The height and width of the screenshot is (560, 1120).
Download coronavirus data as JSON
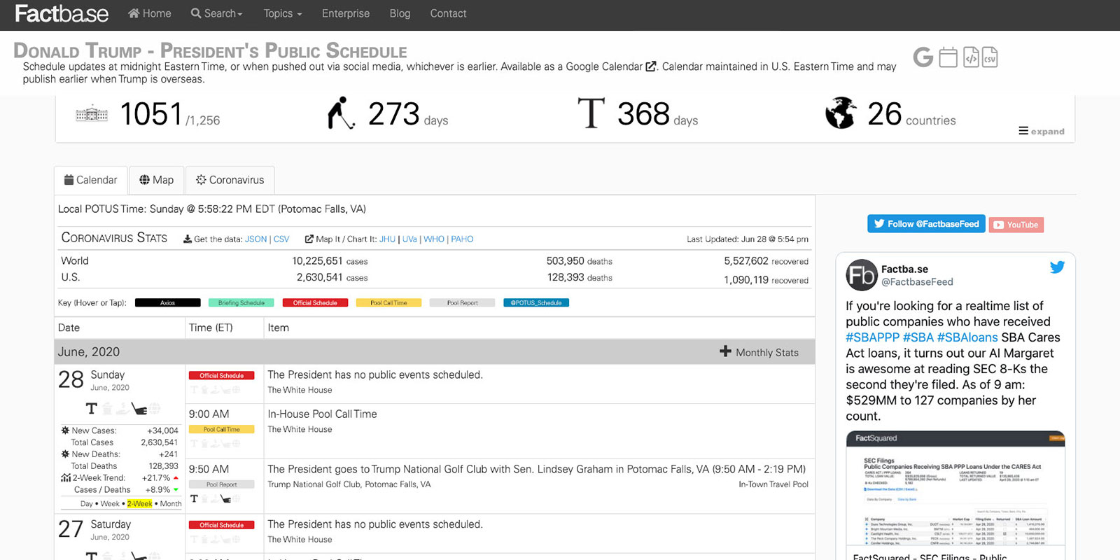point(256,239)
